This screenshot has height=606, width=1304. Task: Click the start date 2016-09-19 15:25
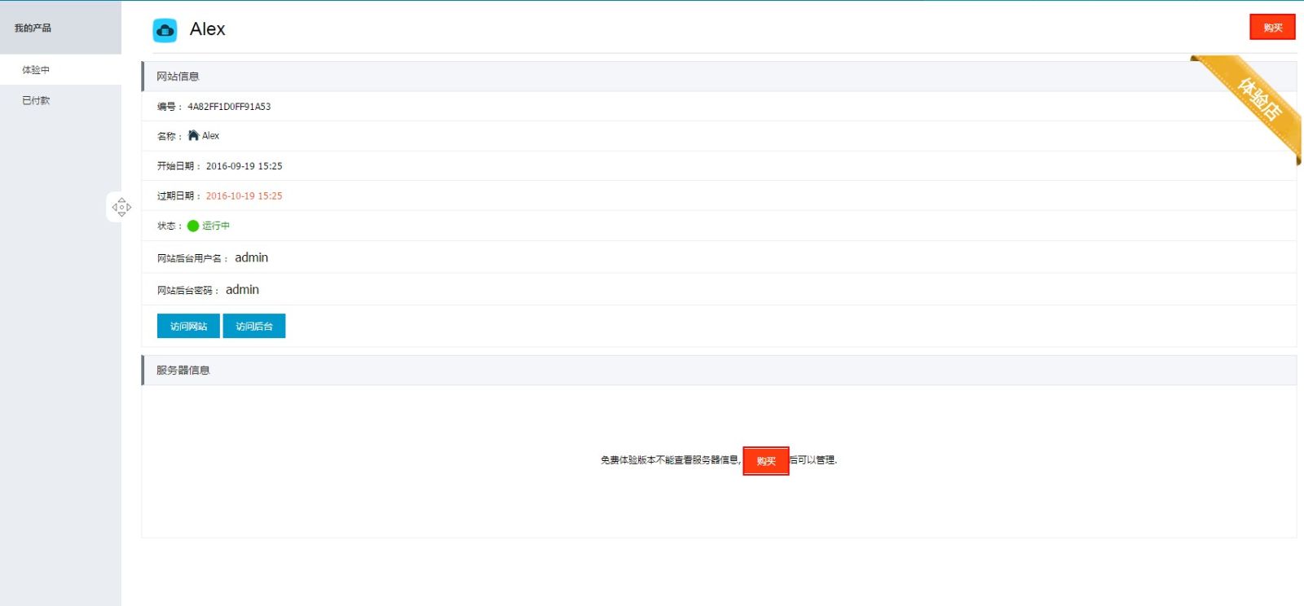[244, 166]
